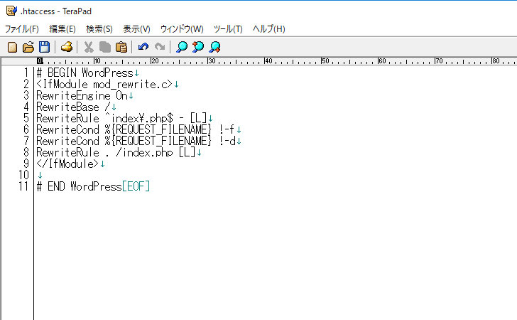
Task: Click line number 11 in the gutter
Action: [23, 186]
